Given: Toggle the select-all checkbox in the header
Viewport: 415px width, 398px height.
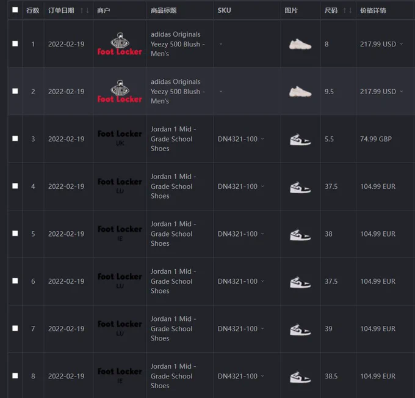Looking at the screenshot, I should click(15, 10).
